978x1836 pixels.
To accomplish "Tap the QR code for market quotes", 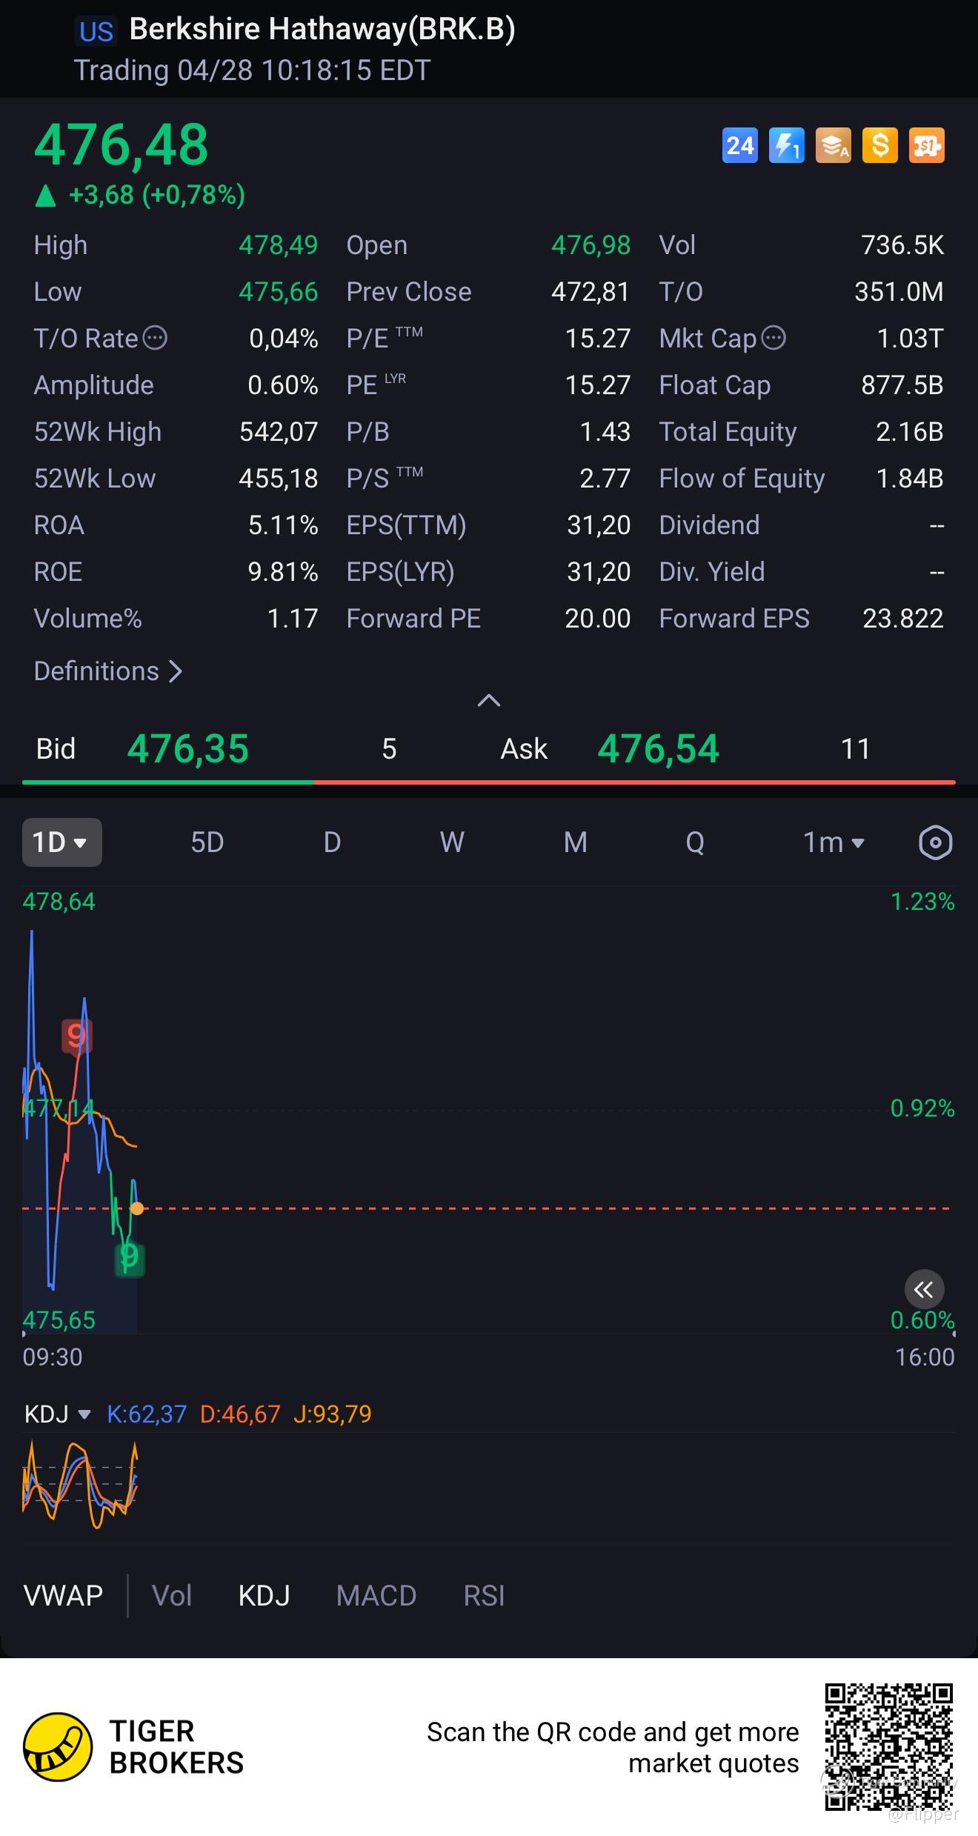I will [x=889, y=1747].
